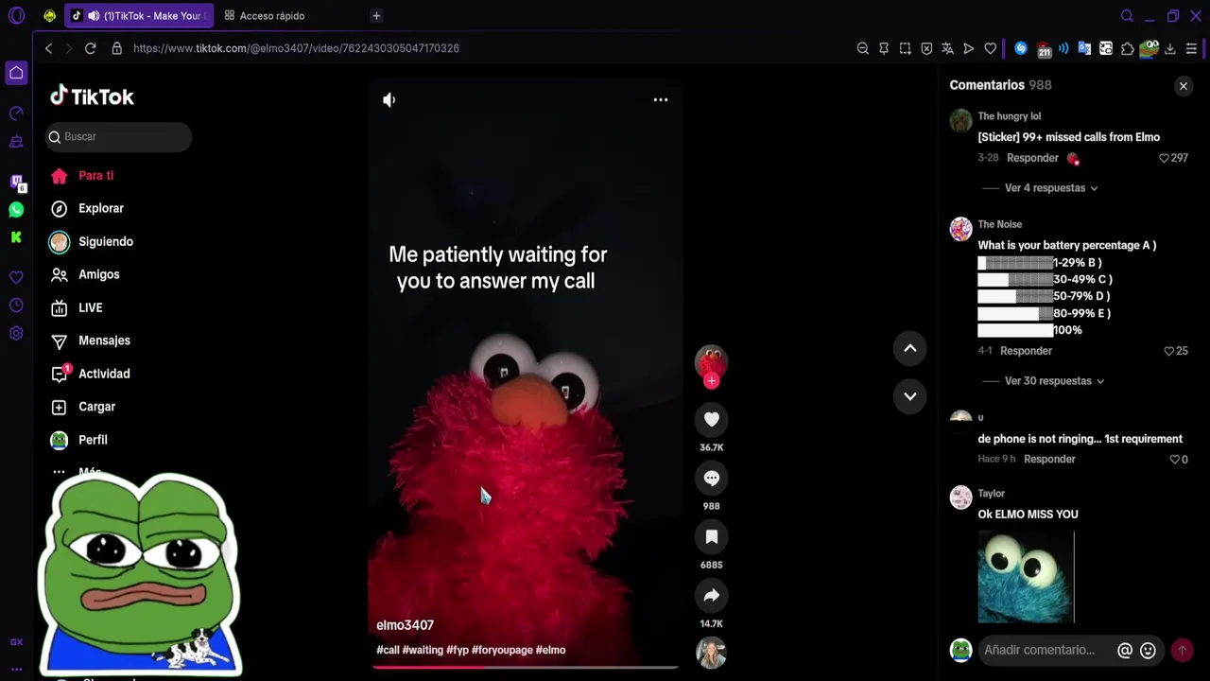Image resolution: width=1210 pixels, height=681 pixels.
Task: Share the video with arrow icon
Action: point(711,595)
